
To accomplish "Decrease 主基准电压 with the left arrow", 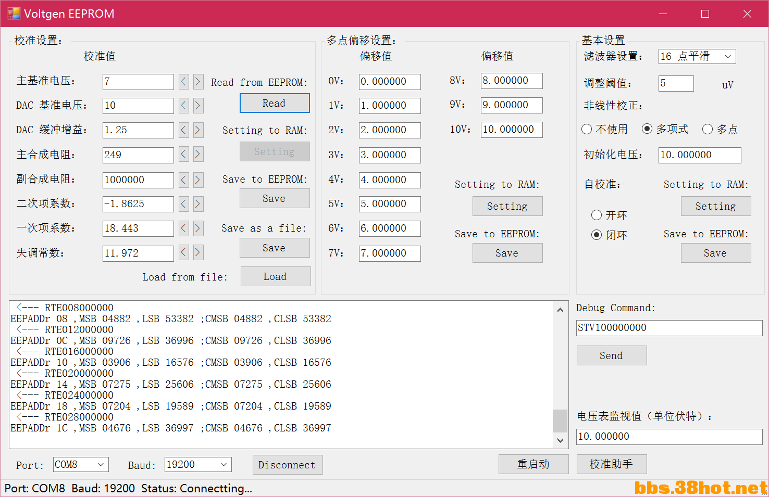I will point(183,81).
